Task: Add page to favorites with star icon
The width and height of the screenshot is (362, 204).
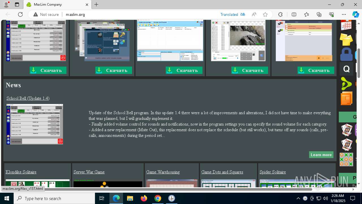Action: 265,14
